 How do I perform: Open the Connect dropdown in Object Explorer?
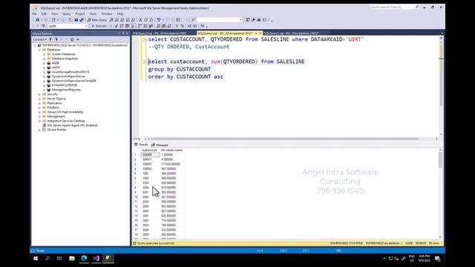click(39, 39)
